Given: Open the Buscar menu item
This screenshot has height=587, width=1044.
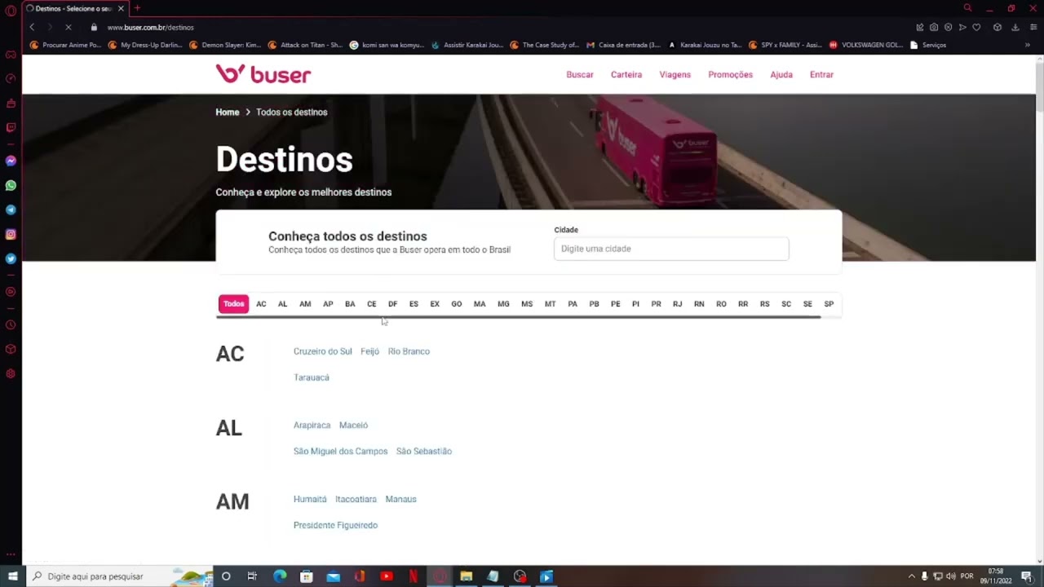Looking at the screenshot, I should coord(580,74).
